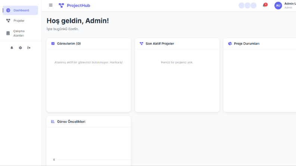296x166 pixels.
Task: Open notifications via sidebar bell icon
Action: coord(12,48)
